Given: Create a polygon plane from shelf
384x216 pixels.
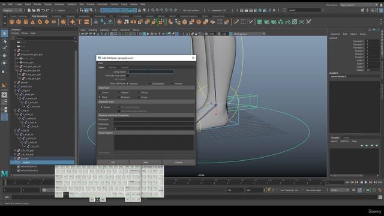Looking at the screenshot, I should point(47,22).
